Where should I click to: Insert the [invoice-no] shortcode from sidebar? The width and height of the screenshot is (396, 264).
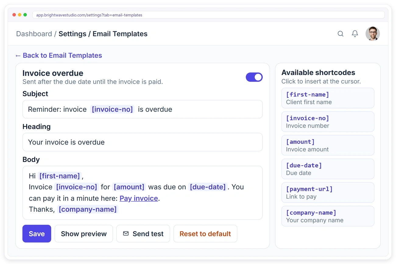(328, 122)
